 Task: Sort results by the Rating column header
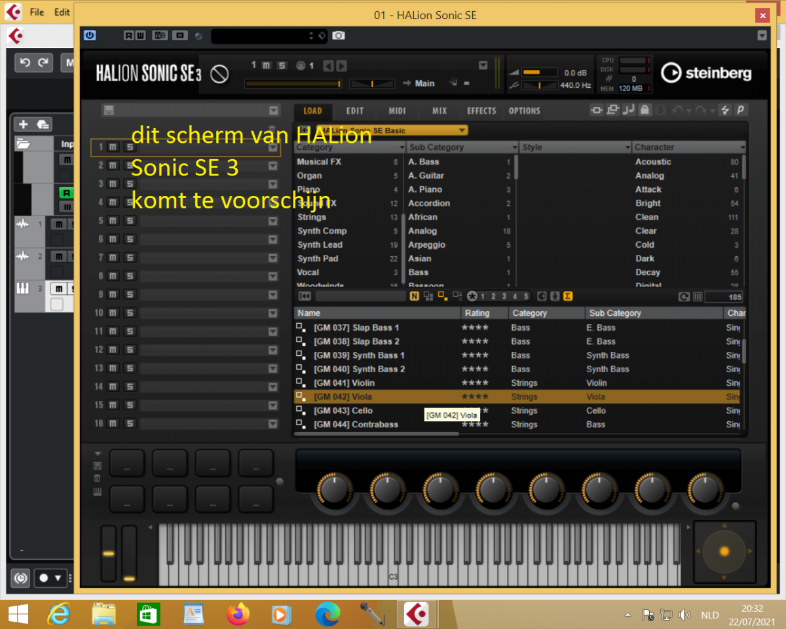485,313
